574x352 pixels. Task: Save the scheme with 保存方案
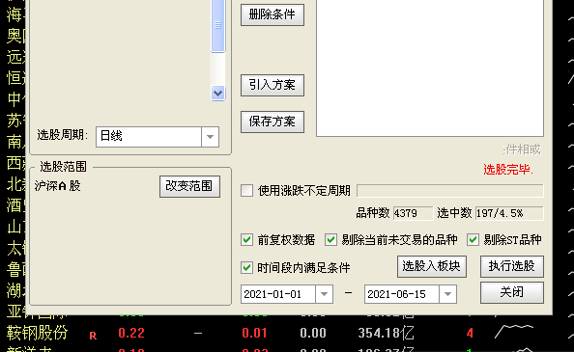coord(272,122)
